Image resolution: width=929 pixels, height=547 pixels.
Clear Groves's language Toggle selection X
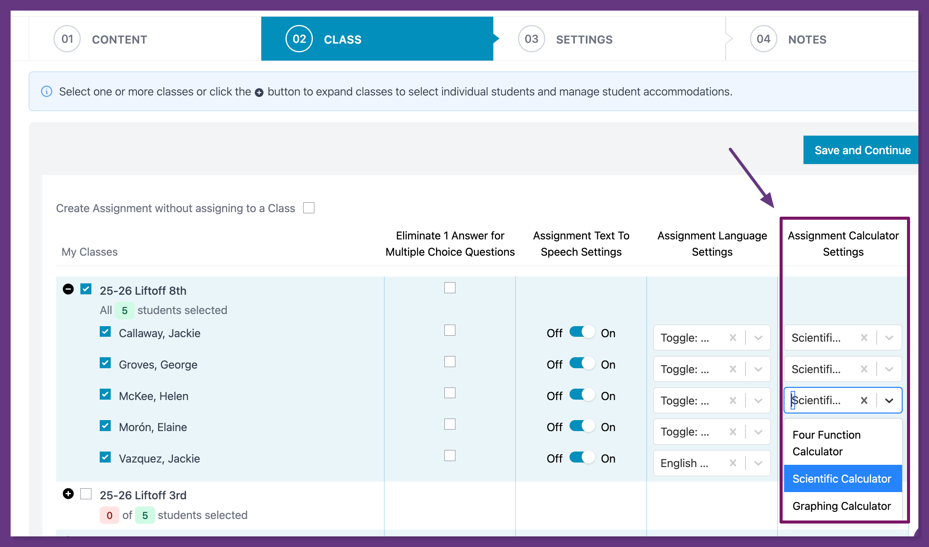pos(733,369)
